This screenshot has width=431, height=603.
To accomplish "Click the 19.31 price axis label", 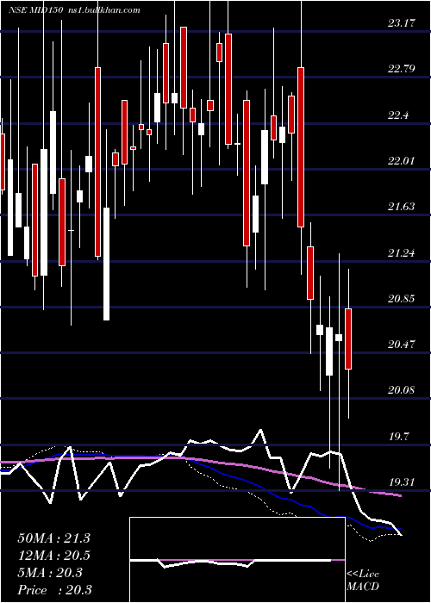I will (x=402, y=482).
